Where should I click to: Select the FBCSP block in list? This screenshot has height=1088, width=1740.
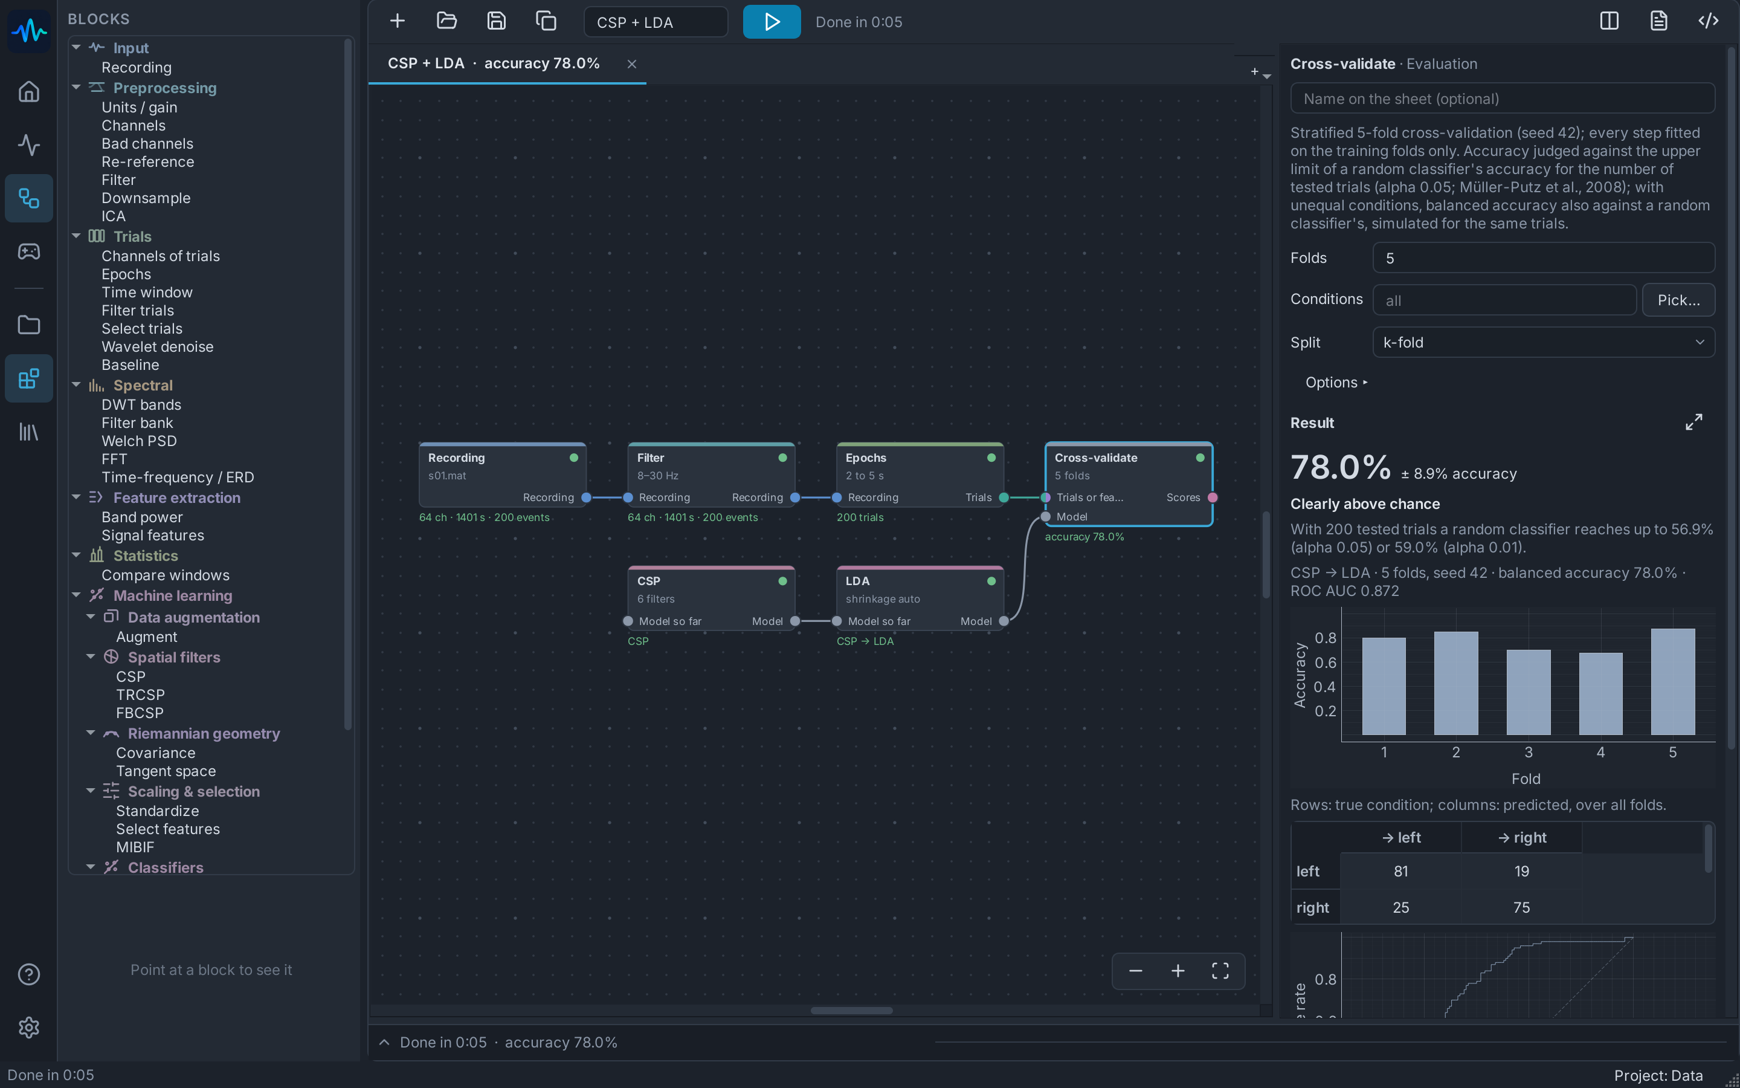[140, 713]
